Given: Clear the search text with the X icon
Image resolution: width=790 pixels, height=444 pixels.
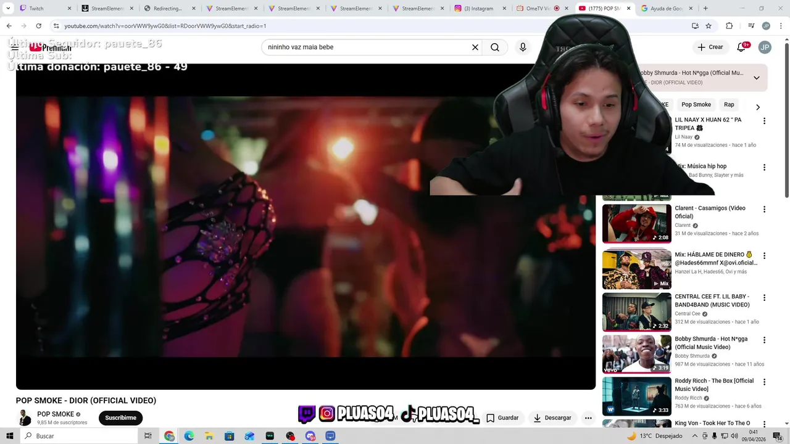Looking at the screenshot, I should 475,47.
